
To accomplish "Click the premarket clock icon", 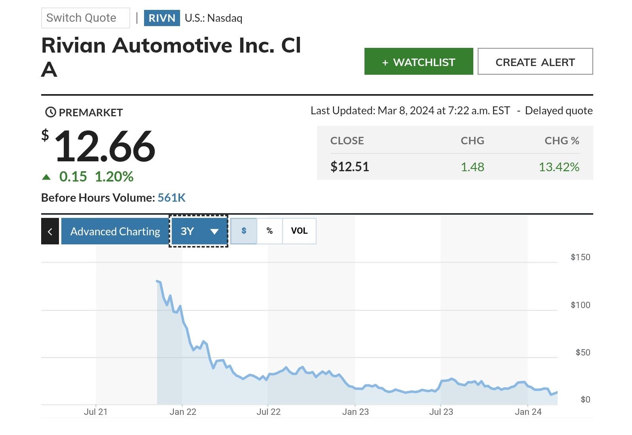I will tap(51, 112).
